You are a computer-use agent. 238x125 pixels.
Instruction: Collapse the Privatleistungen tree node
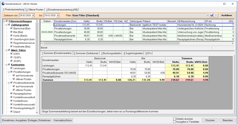tap(9, 72)
